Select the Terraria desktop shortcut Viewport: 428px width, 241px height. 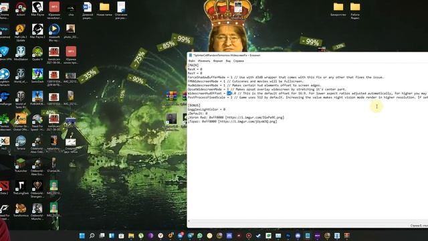pos(21,143)
